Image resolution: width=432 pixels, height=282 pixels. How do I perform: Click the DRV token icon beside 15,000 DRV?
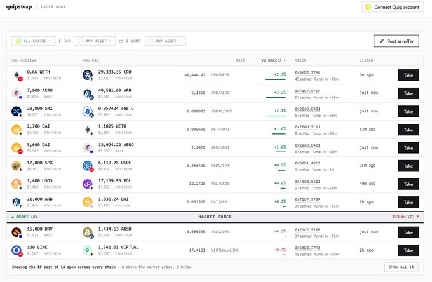point(17,232)
